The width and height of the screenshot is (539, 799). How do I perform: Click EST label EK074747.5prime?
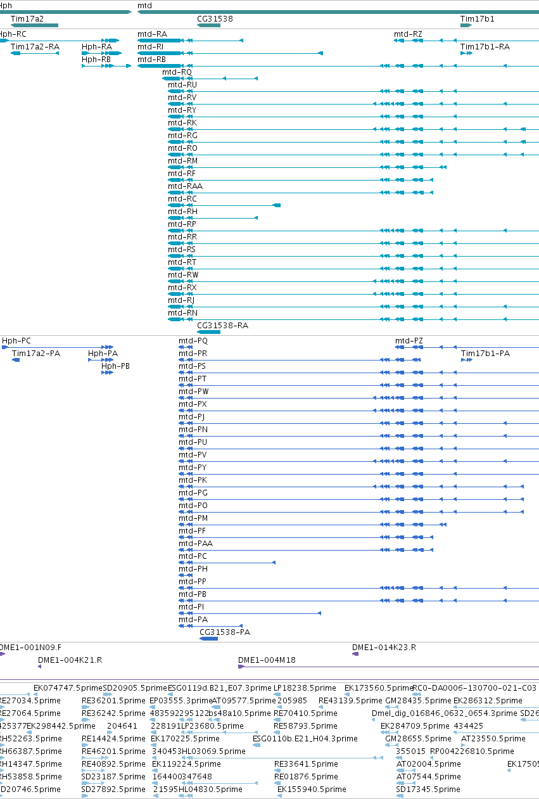coord(68,688)
